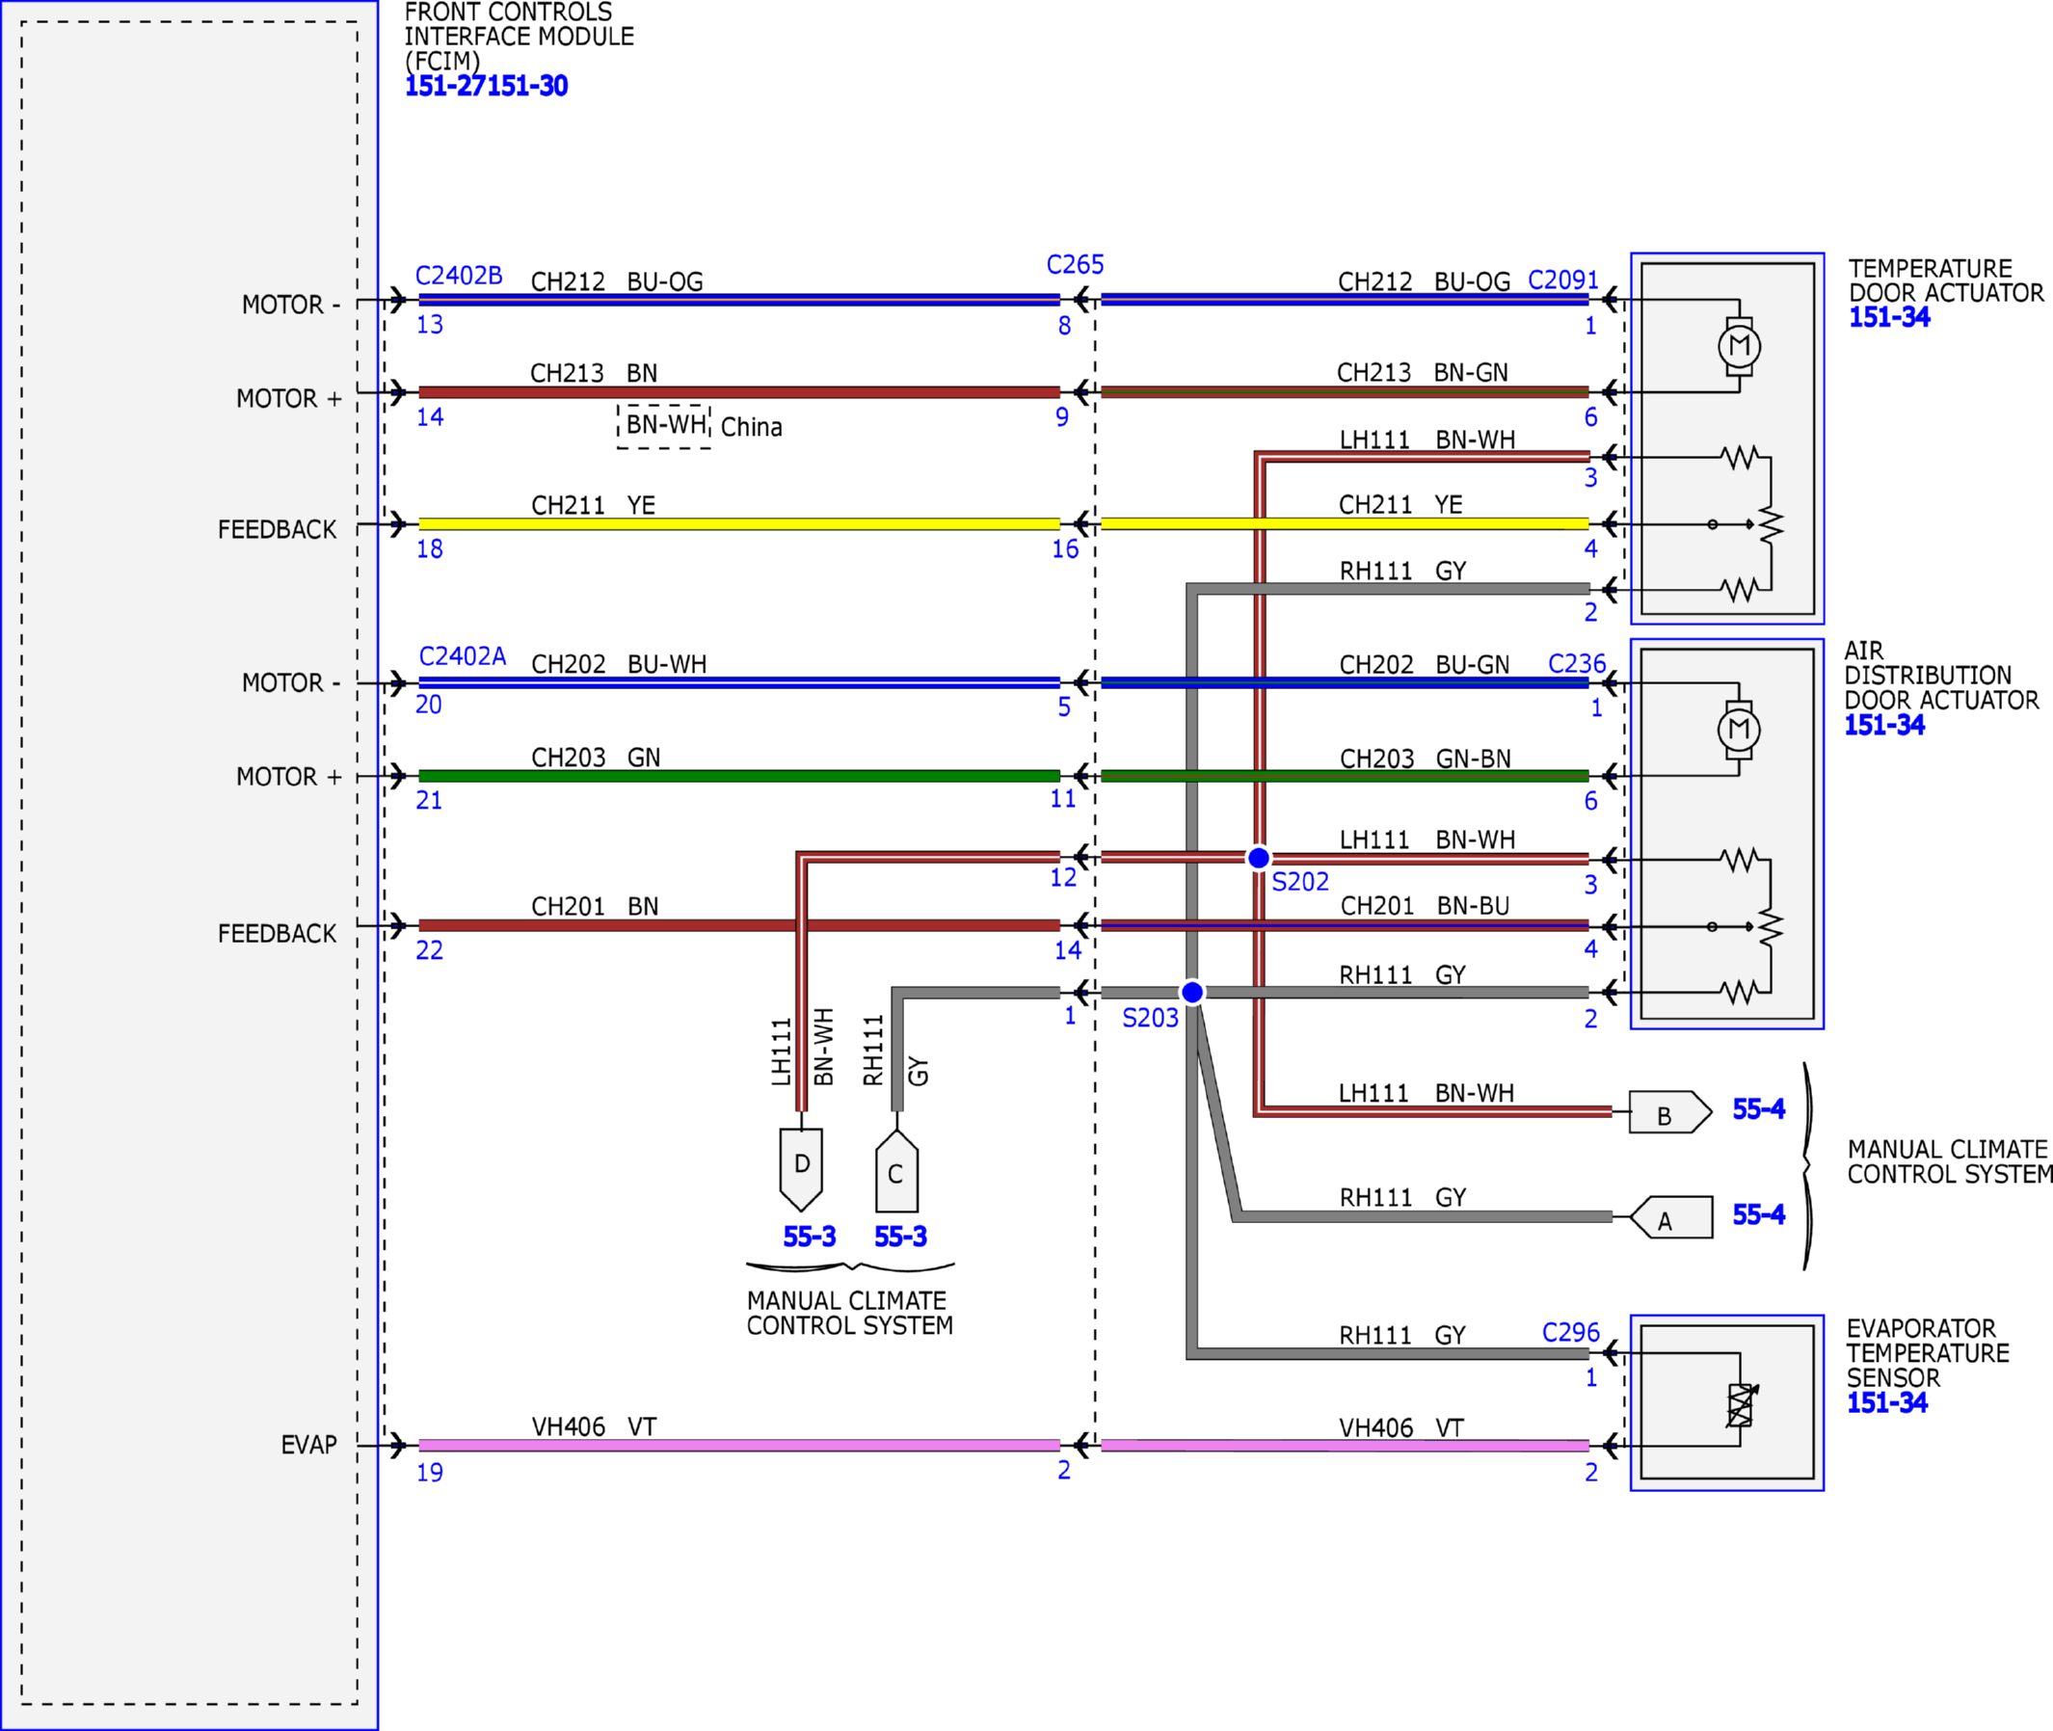Select the "CH213 BN-GN" wire label
Screen dimensions: 2053x1731
tap(1423, 373)
